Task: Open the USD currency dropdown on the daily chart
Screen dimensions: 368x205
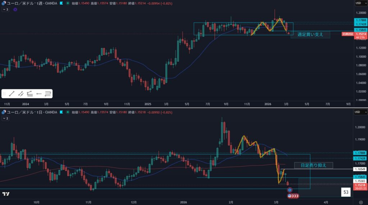Action: (x=358, y=112)
